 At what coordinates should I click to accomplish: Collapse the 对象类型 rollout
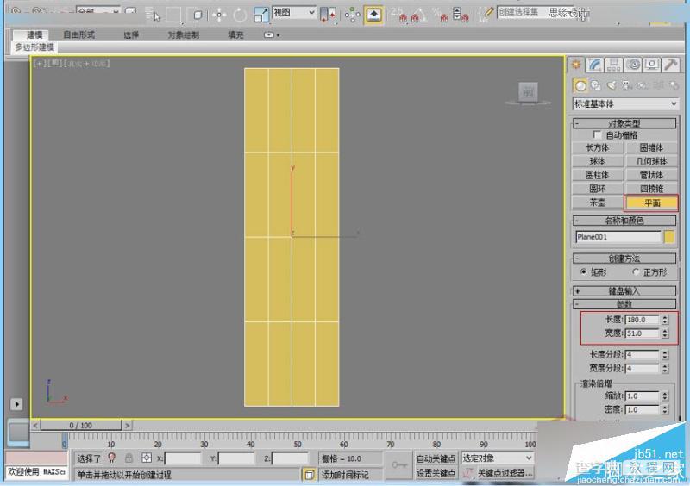point(624,122)
